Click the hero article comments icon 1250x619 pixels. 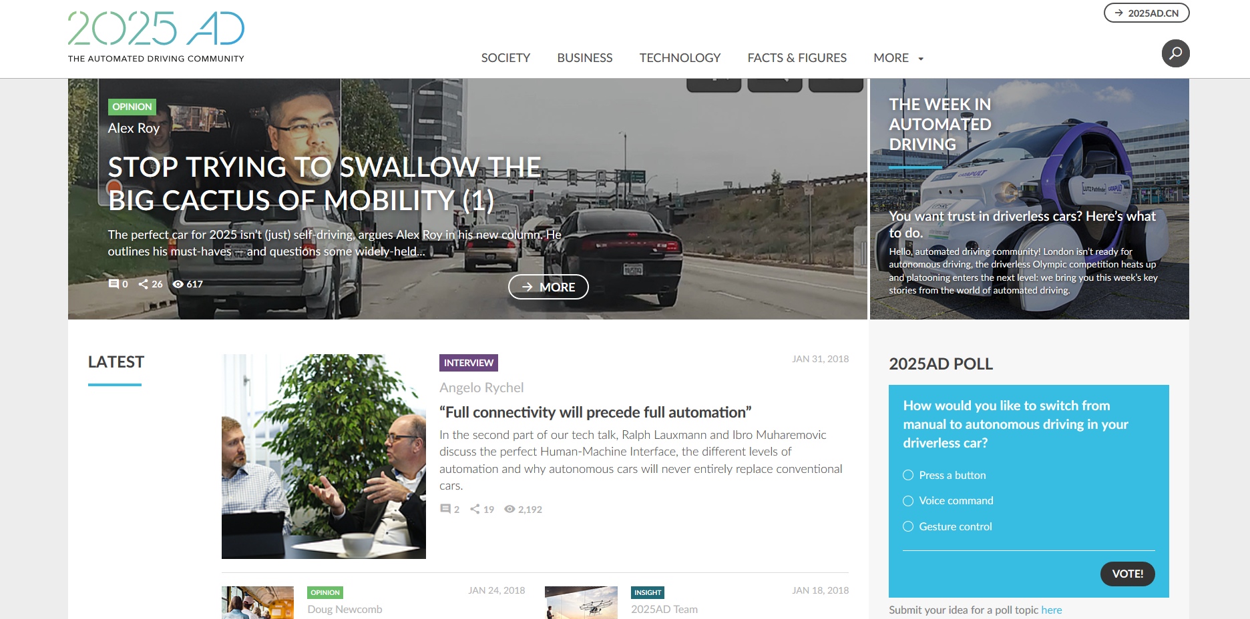click(114, 284)
